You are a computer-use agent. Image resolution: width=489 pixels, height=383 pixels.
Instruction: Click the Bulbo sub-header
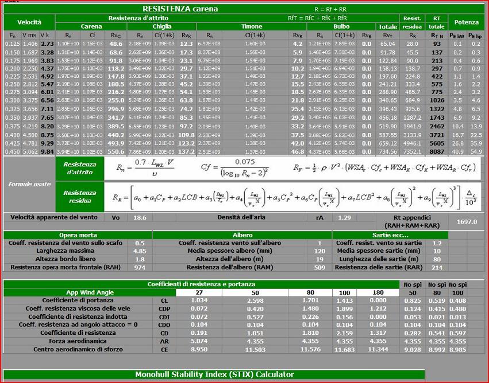tap(341, 26)
